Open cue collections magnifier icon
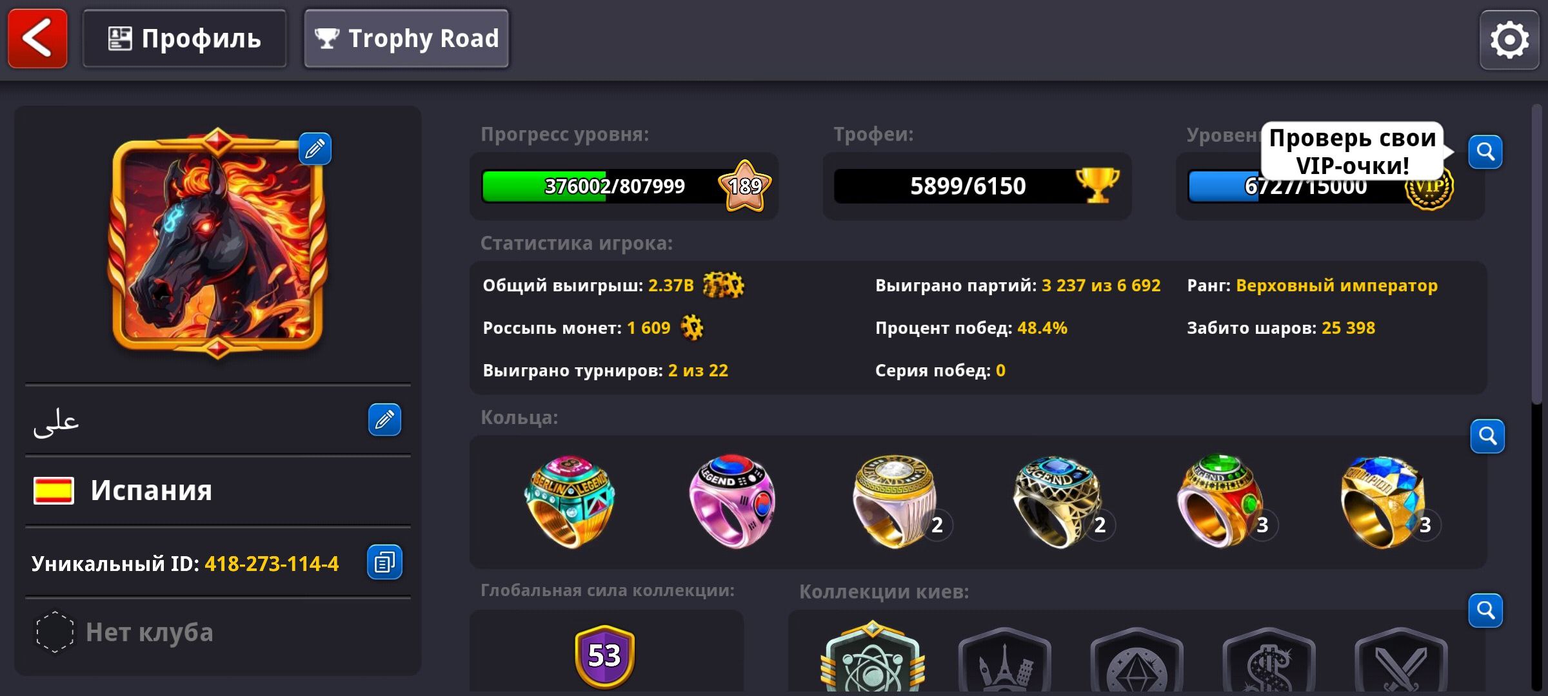Viewport: 1548px width, 696px height. 1485,610
